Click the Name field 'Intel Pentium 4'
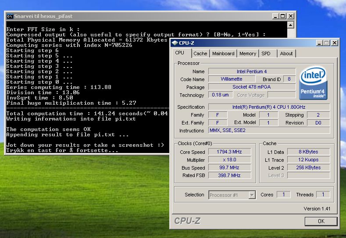This screenshot has width=346, height=238. (252, 71)
